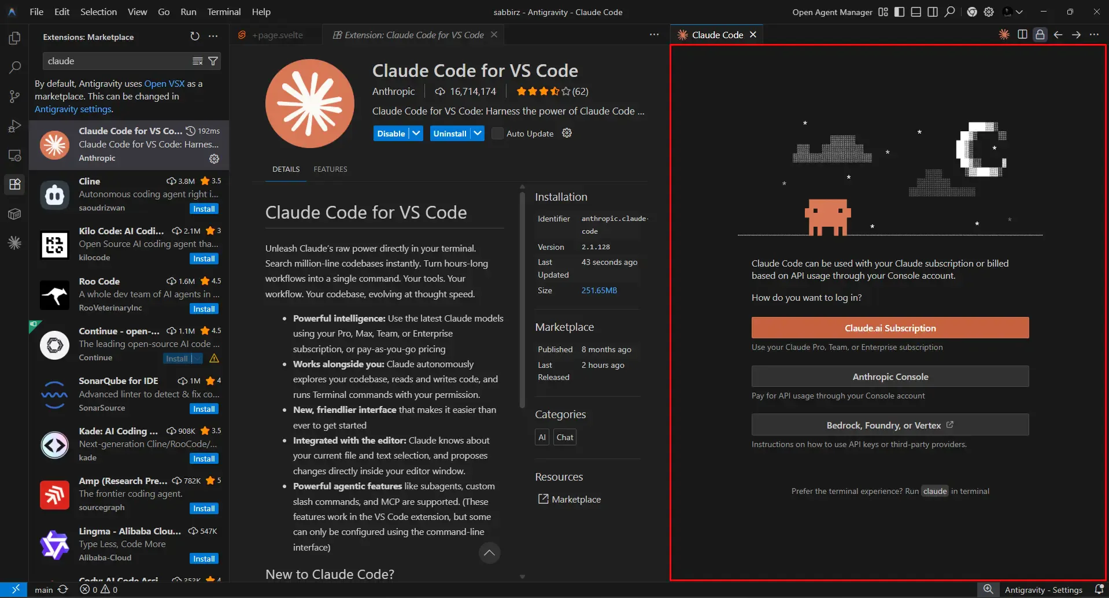
Task: Toggle secondary side bar visibility
Action: tap(933, 12)
